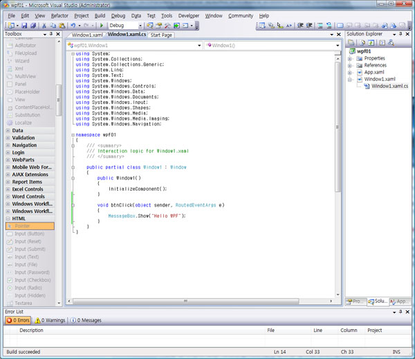The width and height of the screenshot is (415, 359).
Task: Click the View Code icon in Solution Explorer
Action: pyautogui.click(x=382, y=43)
